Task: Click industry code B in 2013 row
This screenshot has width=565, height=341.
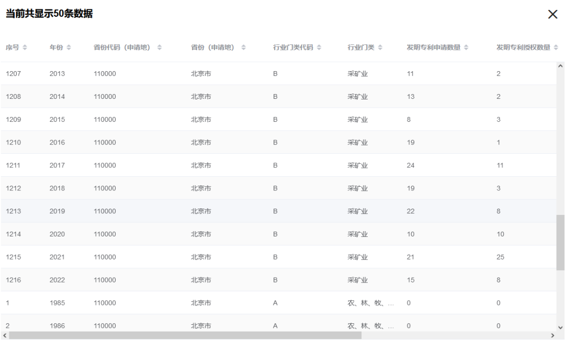Action: 275,74
